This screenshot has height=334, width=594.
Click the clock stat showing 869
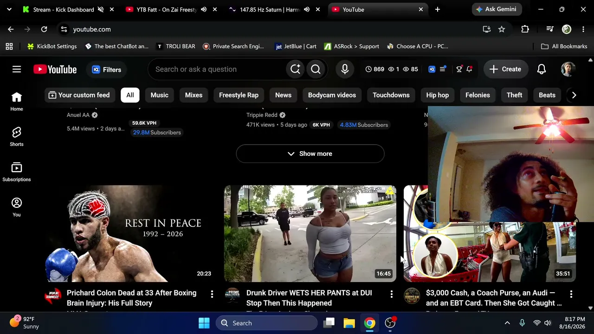click(374, 69)
